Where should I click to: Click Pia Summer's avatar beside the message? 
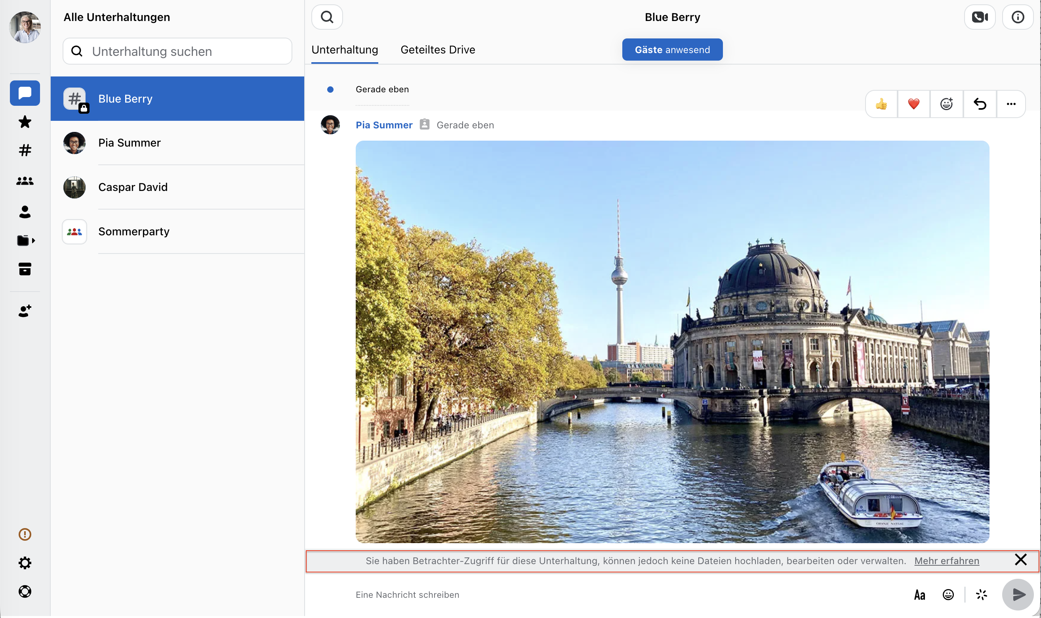click(x=330, y=125)
